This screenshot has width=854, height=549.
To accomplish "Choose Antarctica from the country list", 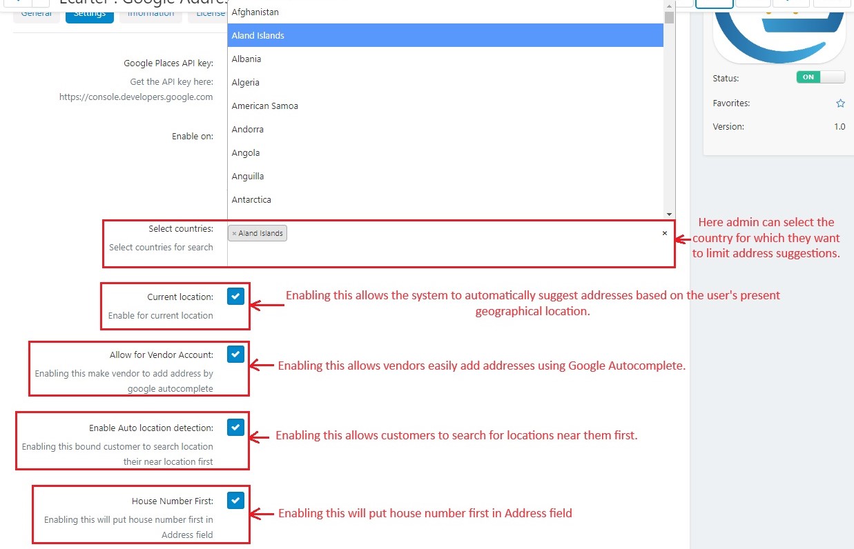I will (x=445, y=199).
